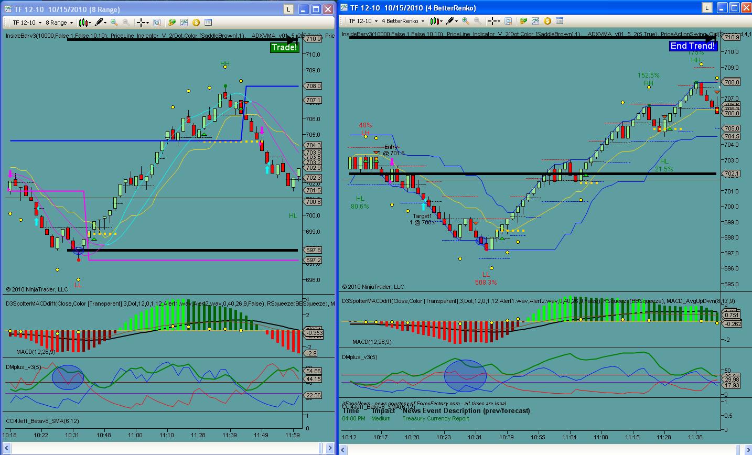The width and height of the screenshot is (752, 455).
Task: Click the L link button in 4 BetterRenko window
Action: pyautogui.click(x=707, y=7)
